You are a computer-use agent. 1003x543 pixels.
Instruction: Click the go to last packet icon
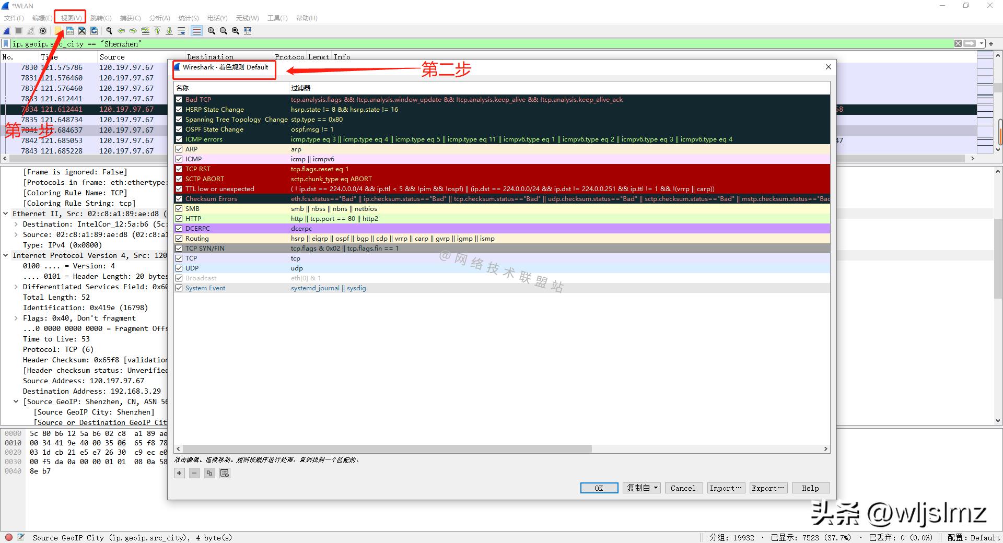(x=169, y=31)
